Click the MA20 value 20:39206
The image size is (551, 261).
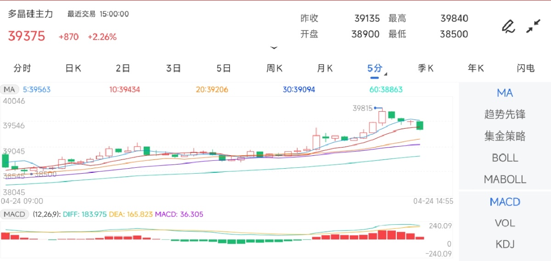click(x=212, y=90)
